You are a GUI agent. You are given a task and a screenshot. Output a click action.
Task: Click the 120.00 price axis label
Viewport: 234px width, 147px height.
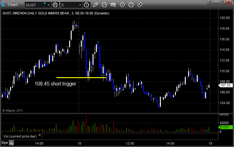(224, 18)
